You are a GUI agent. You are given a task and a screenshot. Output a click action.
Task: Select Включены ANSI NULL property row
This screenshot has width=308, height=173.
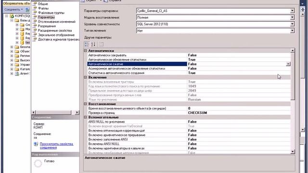point(189,144)
